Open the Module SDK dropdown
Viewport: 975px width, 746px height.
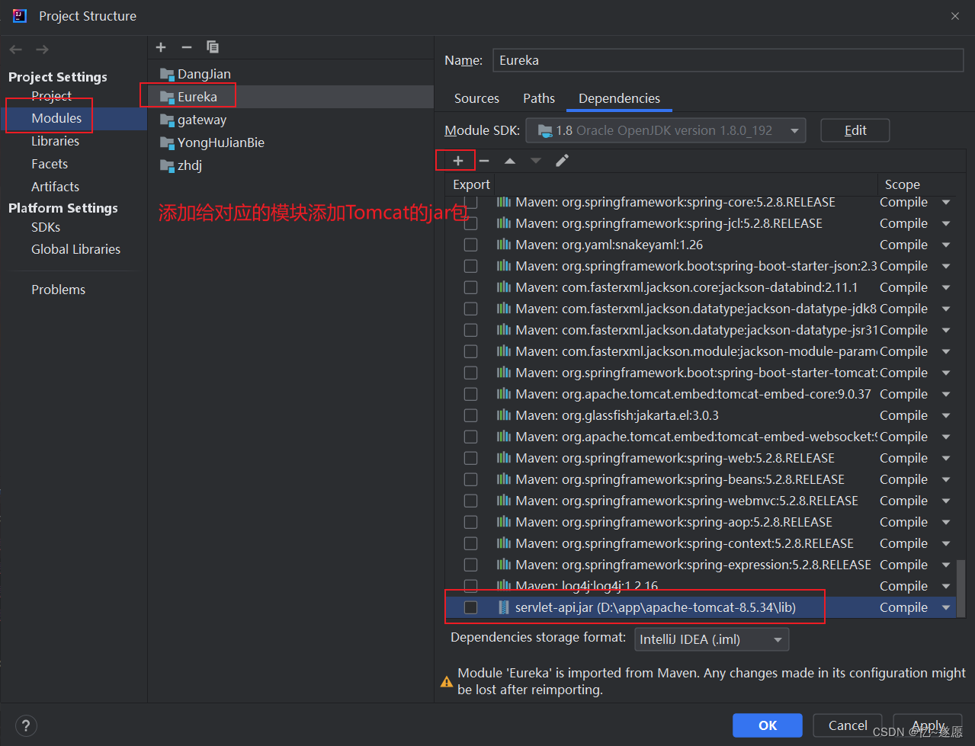666,130
